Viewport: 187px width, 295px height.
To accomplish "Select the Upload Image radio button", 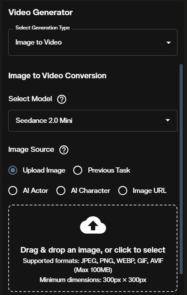I will click(13, 170).
